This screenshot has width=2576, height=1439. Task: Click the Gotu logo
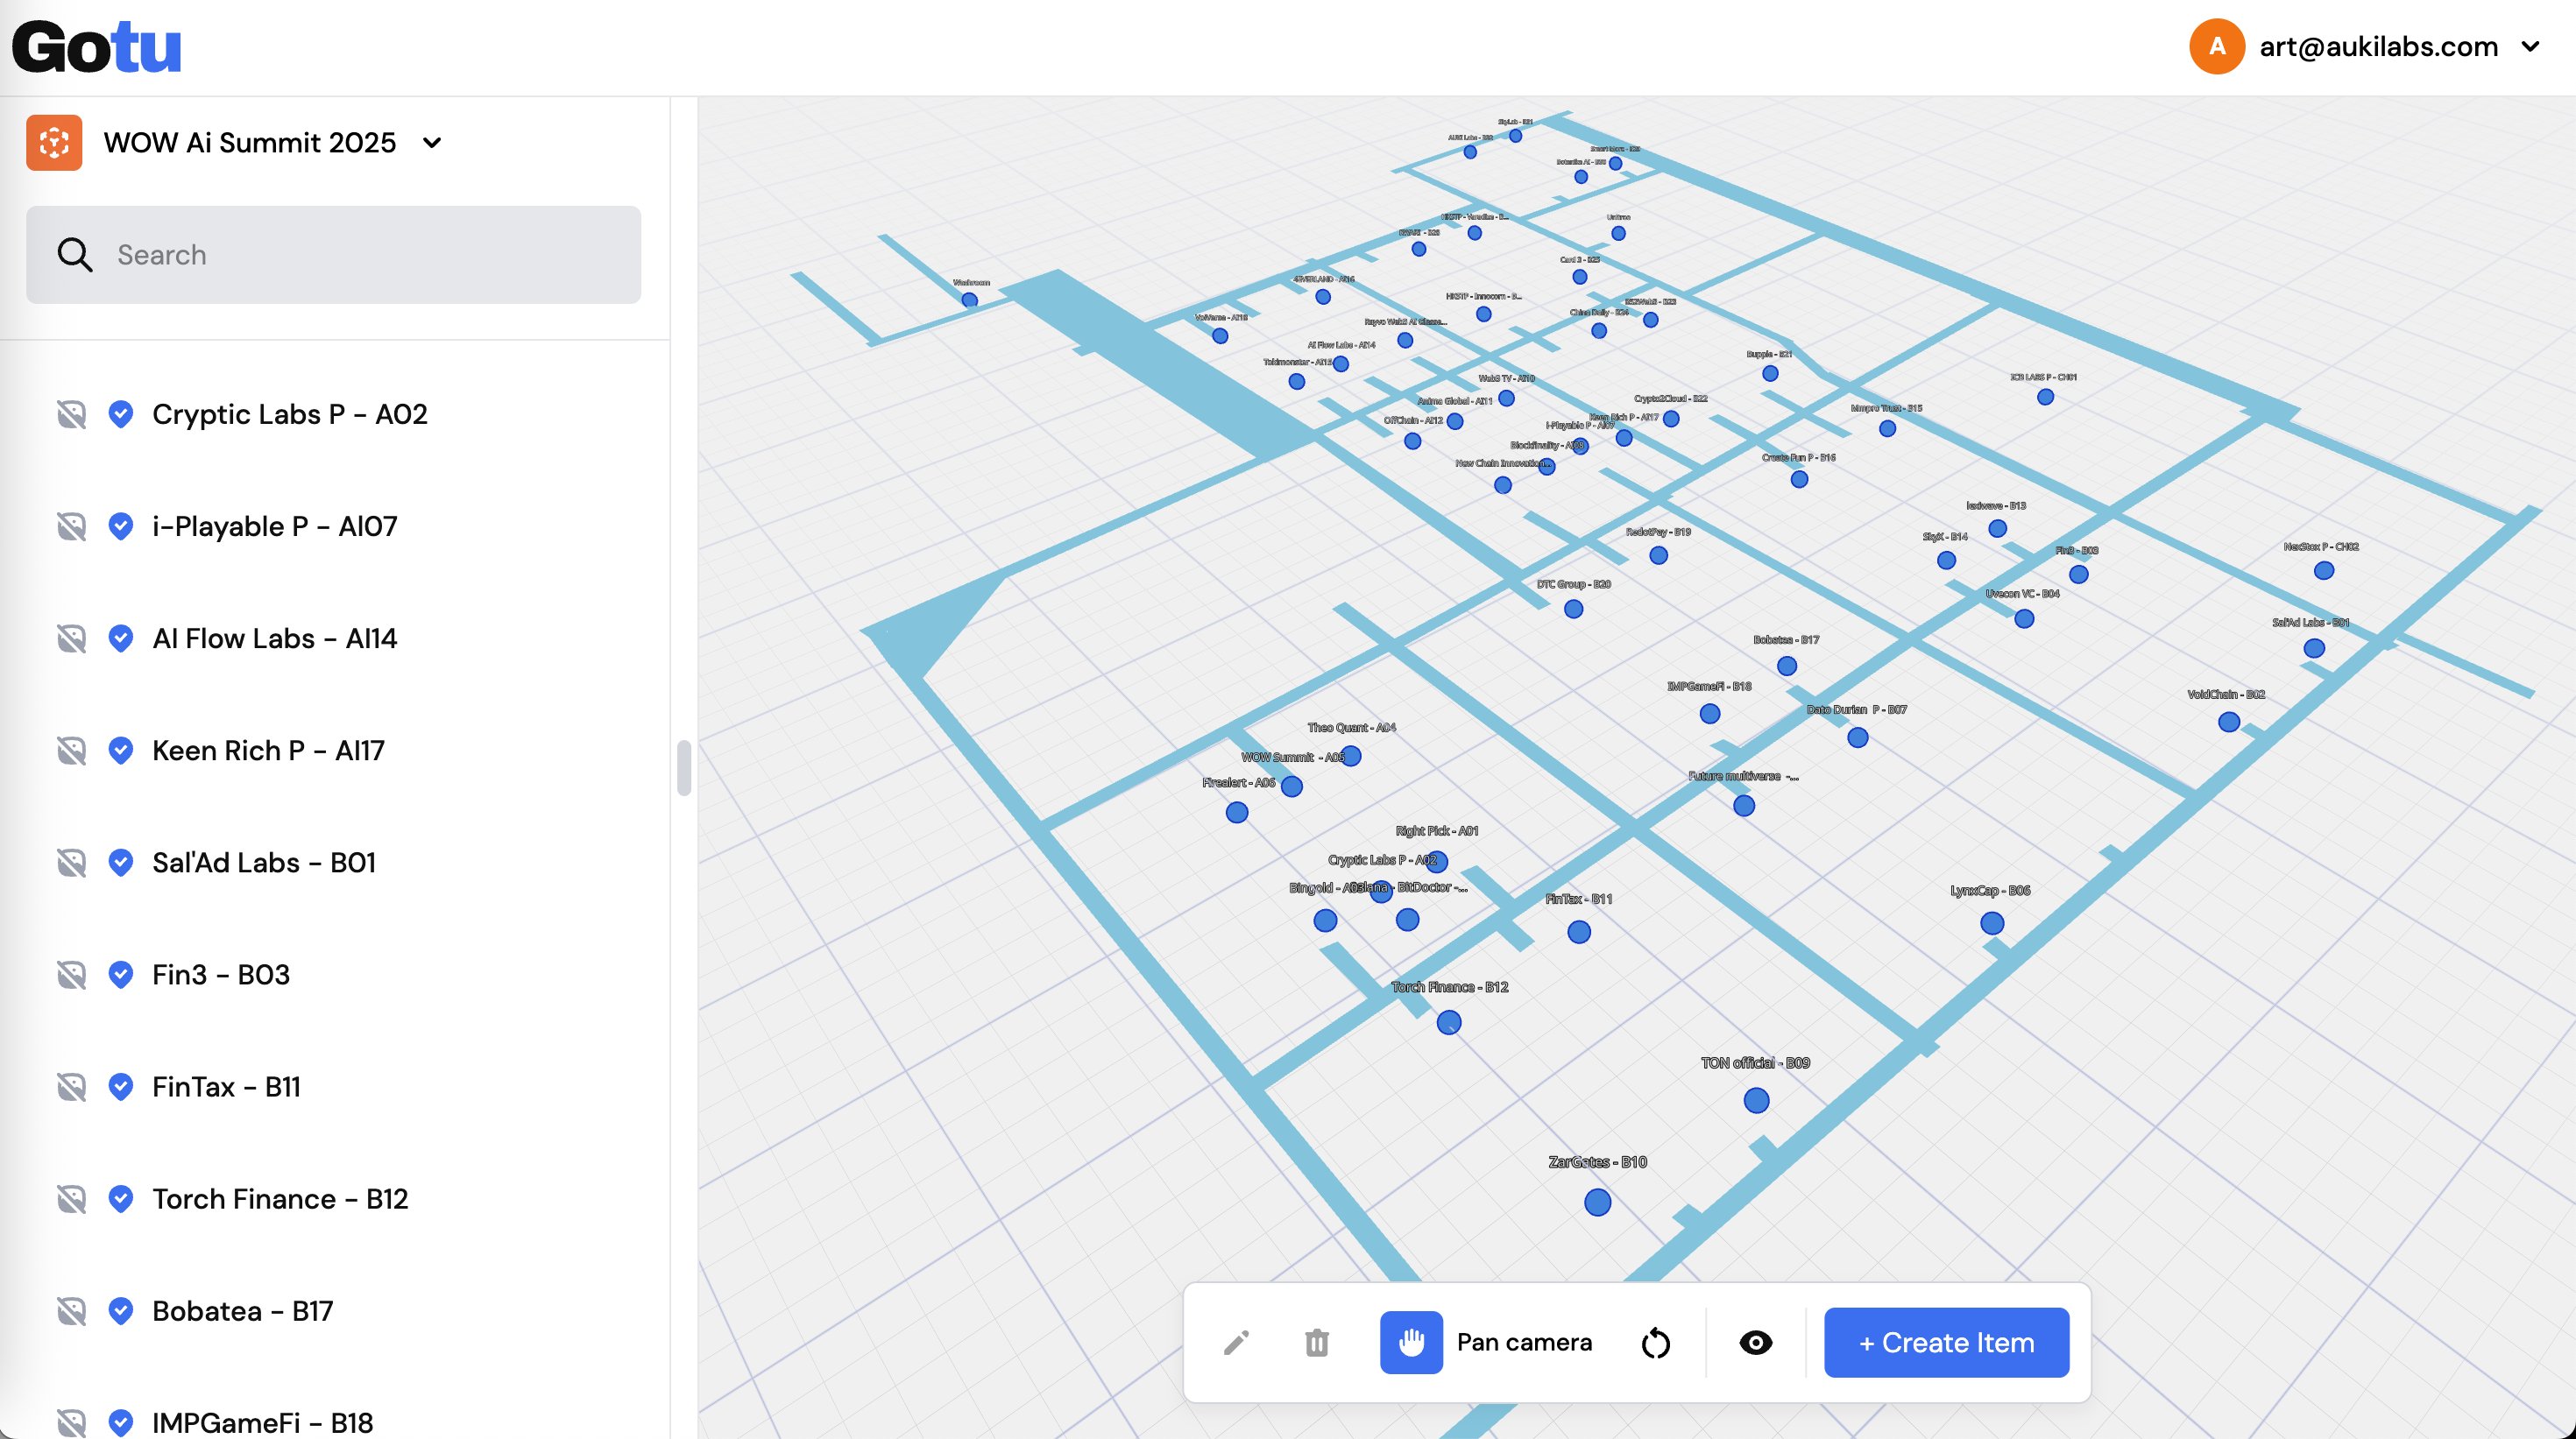point(97,47)
